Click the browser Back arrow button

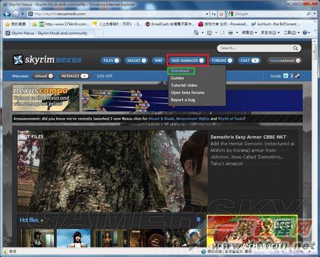pos(7,14)
